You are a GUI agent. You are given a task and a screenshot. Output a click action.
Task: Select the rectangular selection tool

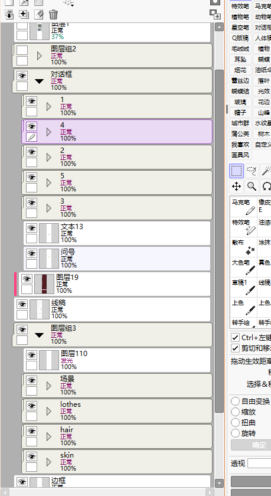click(236, 171)
